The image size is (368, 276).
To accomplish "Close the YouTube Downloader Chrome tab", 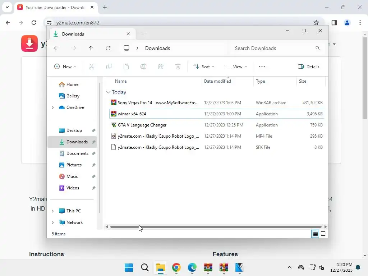I will pos(92,7).
